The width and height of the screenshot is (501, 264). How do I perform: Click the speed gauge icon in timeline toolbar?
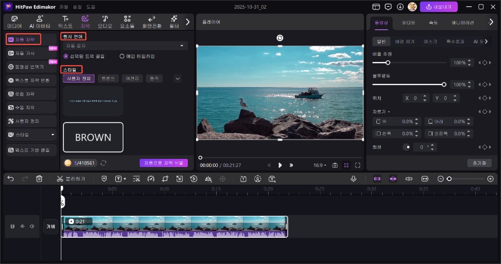tap(150, 179)
